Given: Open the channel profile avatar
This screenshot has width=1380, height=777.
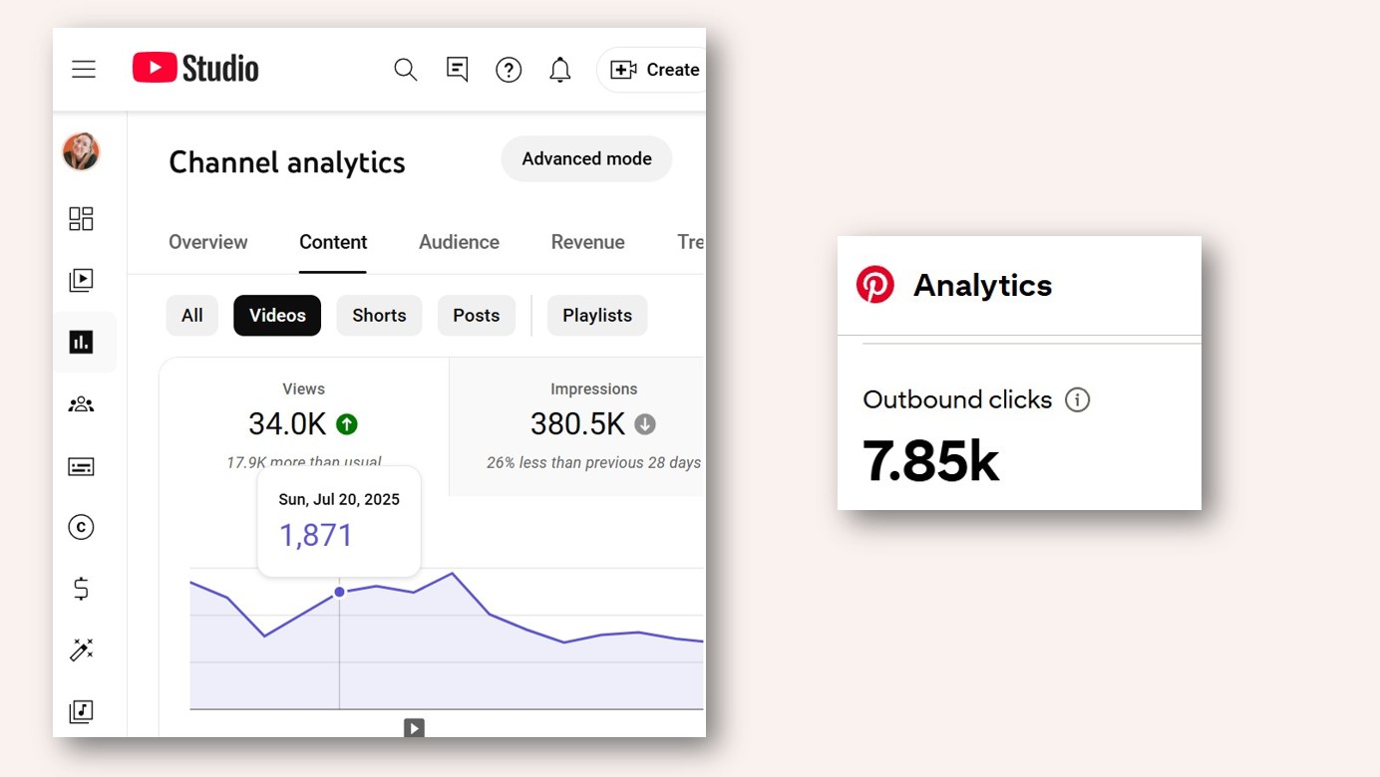Looking at the screenshot, I should (81, 152).
